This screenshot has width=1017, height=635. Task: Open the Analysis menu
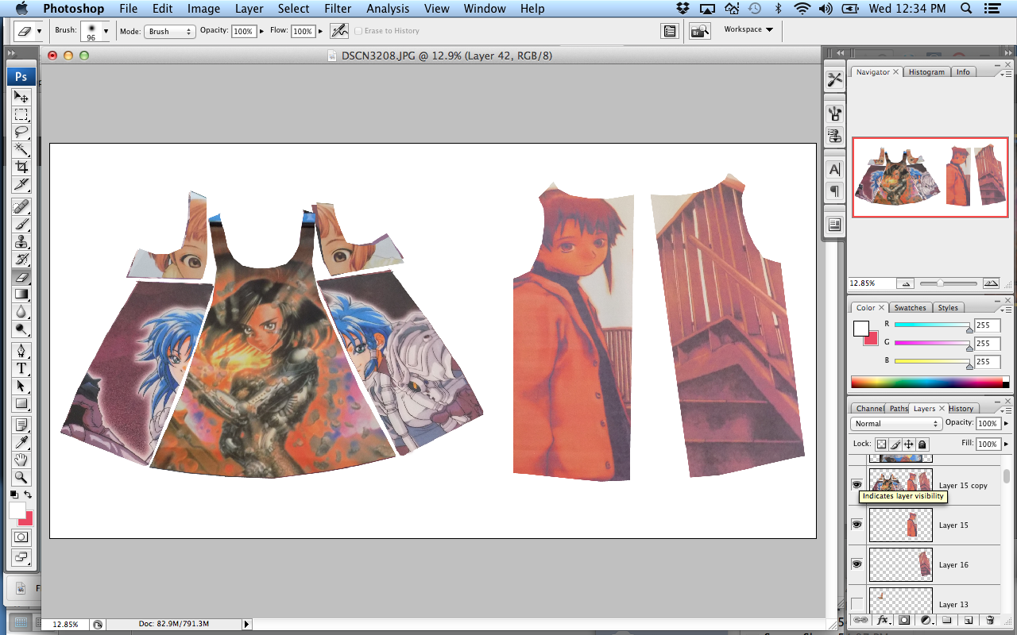389,9
